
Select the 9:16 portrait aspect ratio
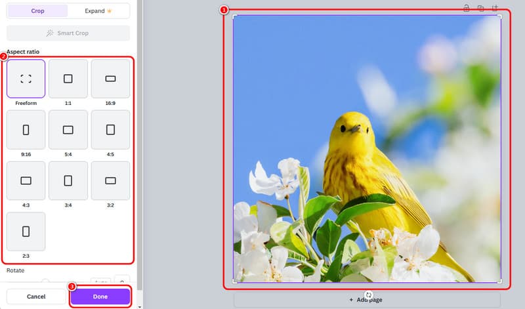tap(26, 129)
